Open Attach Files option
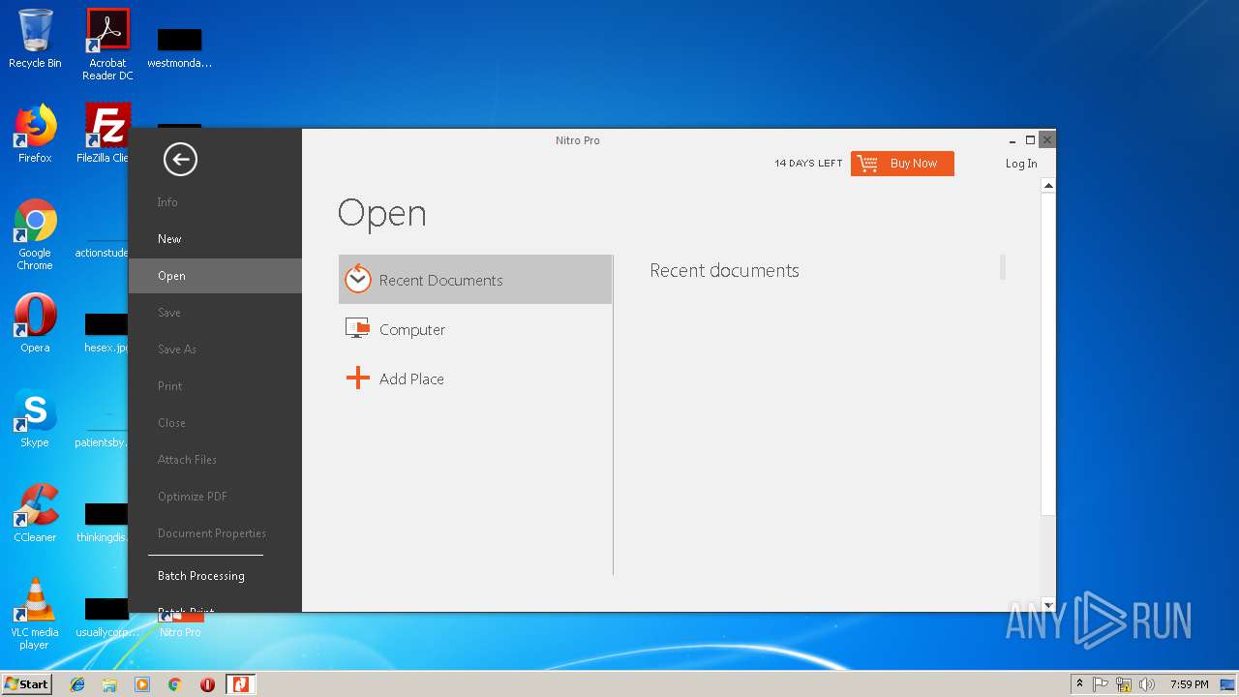The image size is (1239, 697). tap(187, 460)
